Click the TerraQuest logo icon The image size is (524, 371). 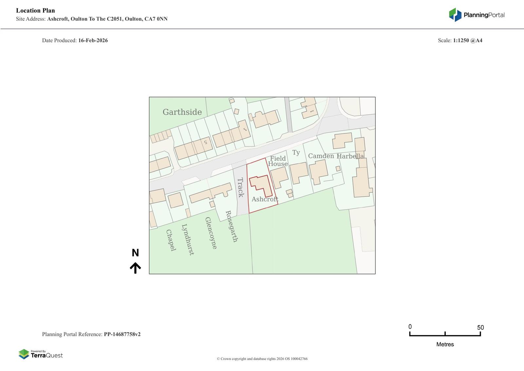tap(24, 354)
